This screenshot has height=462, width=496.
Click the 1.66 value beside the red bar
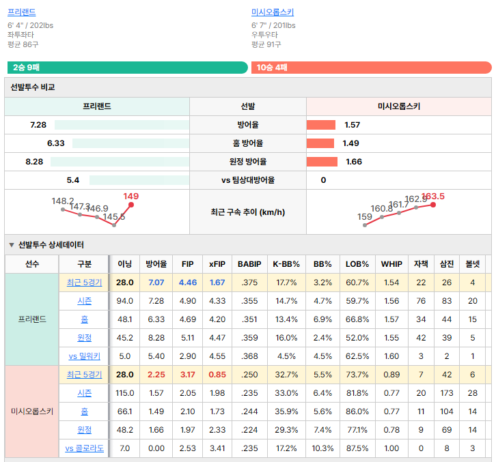pyautogui.click(x=354, y=162)
